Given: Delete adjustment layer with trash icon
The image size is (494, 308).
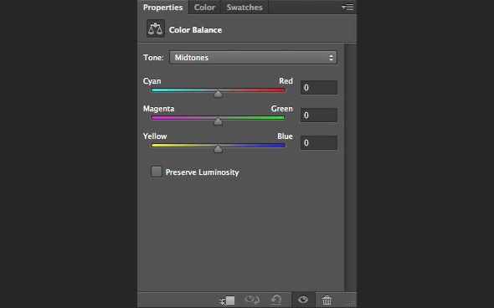Looking at the screenshot, I should coord(327,300).
